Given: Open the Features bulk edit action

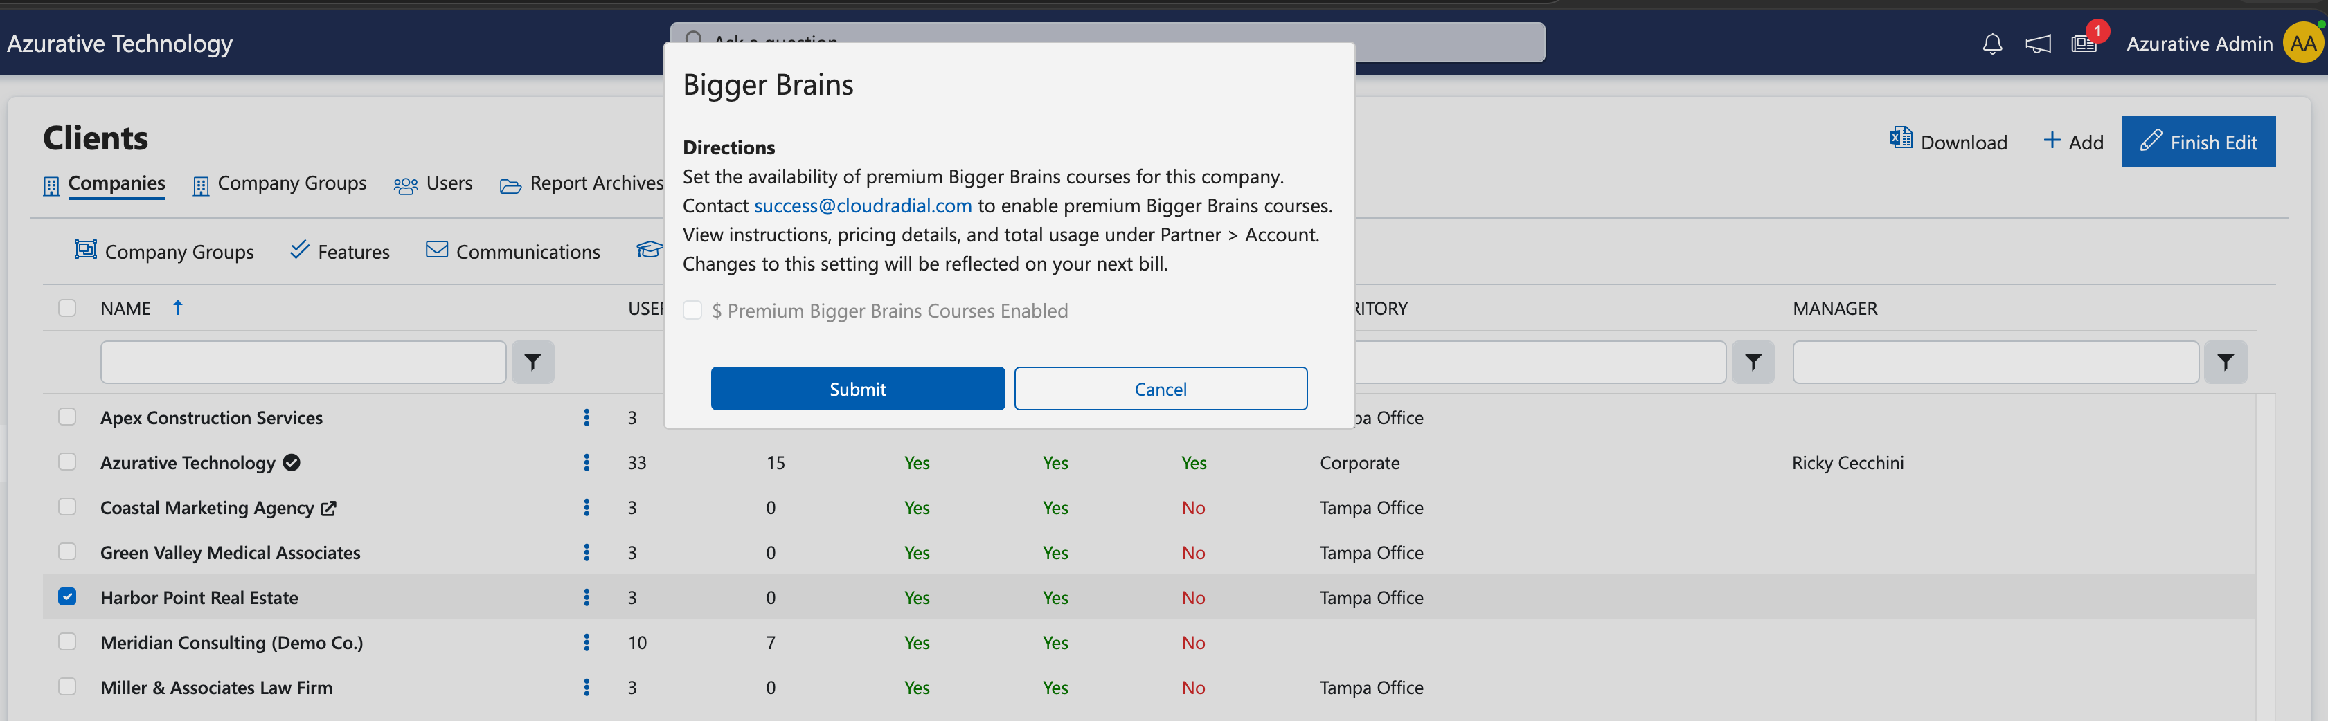Looking at the screenshot, I should pos(340,251).
